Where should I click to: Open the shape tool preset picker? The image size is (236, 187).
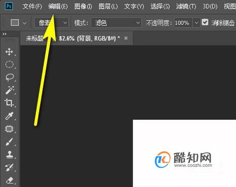pos(18,23)
